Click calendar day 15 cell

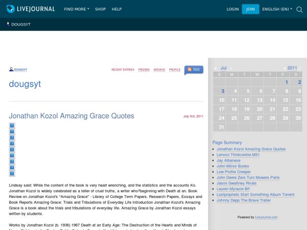click(x=283, y=100)
